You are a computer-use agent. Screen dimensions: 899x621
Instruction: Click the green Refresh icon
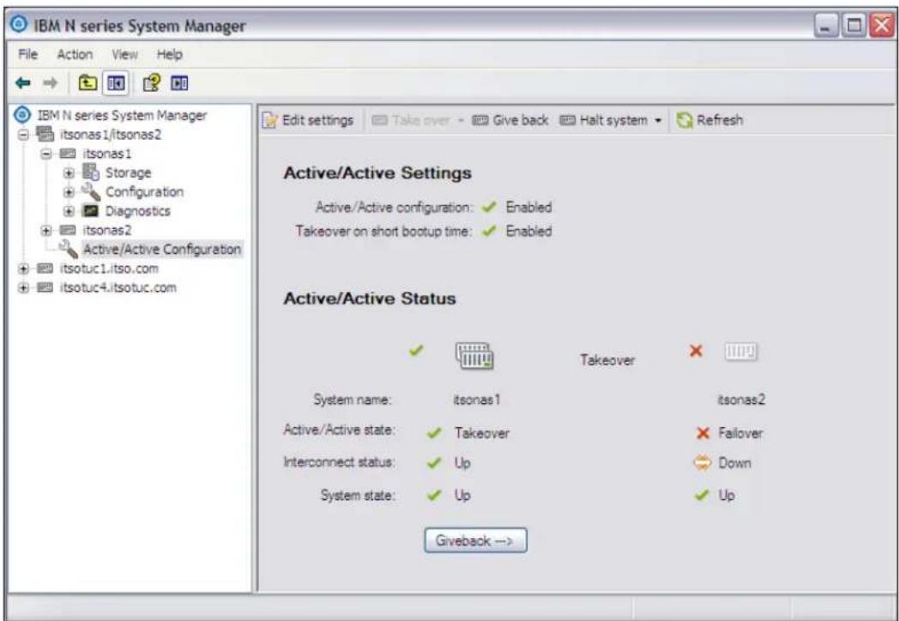coord(684,120)
